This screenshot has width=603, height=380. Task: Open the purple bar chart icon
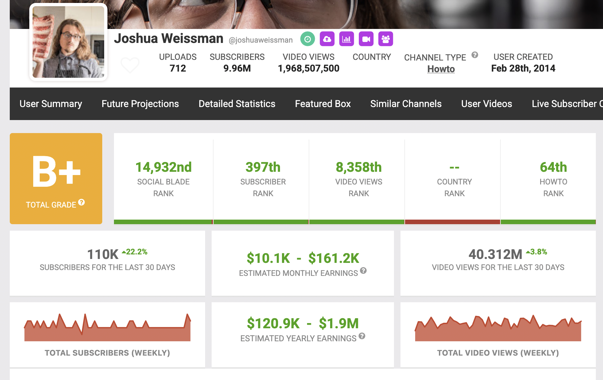pos(347,39)
